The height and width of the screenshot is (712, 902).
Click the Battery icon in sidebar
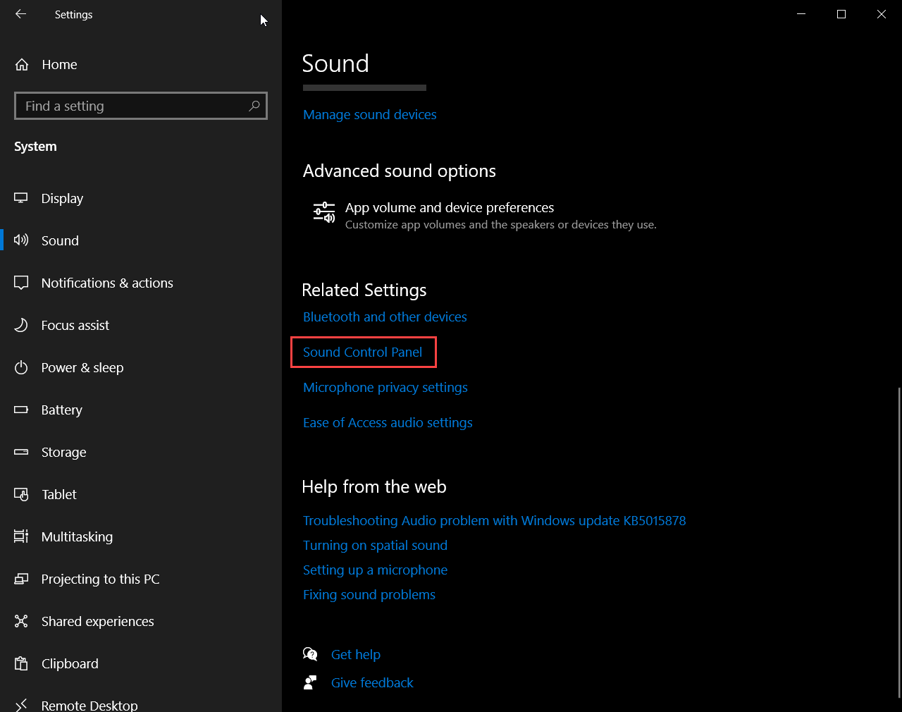coord(21,410)
